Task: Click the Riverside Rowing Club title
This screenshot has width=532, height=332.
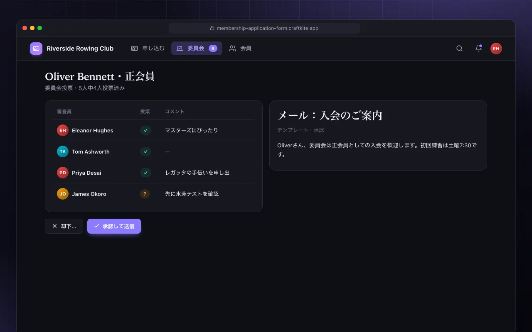Action: coord(80,49)
